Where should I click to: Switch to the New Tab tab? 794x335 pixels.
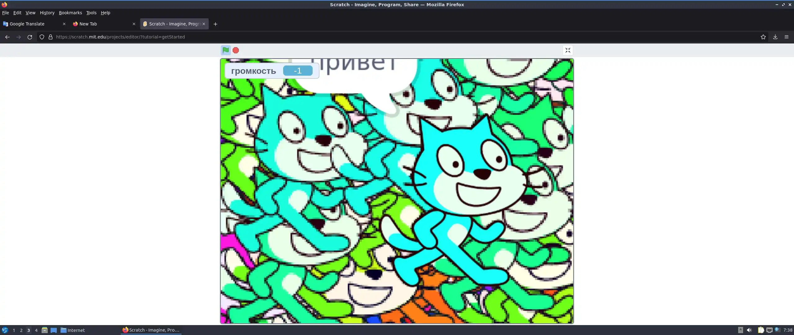[x=88, y=24]
